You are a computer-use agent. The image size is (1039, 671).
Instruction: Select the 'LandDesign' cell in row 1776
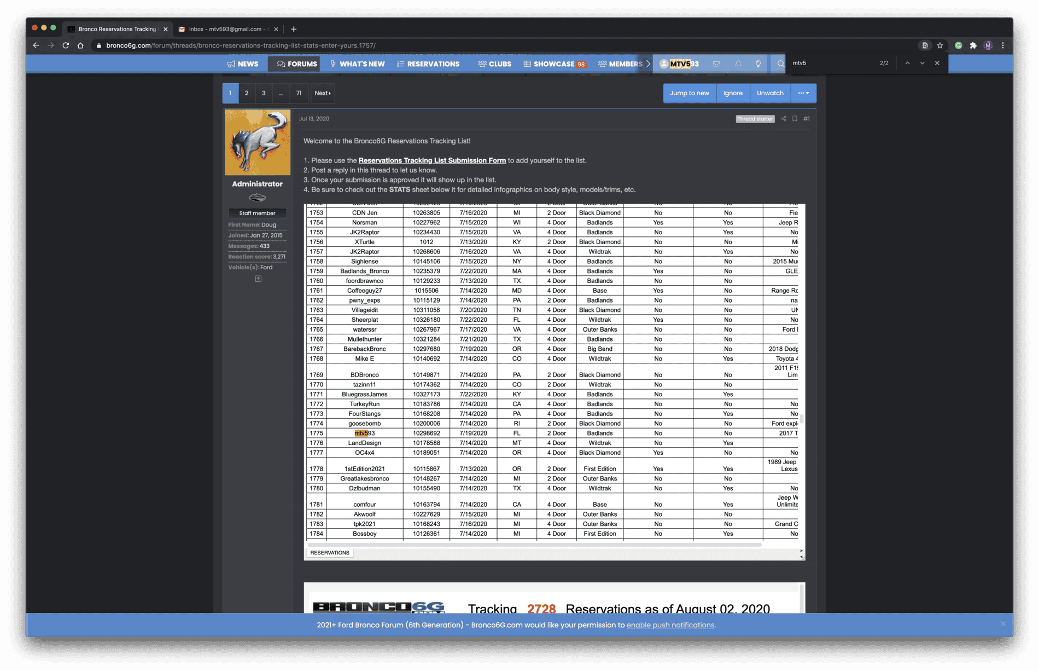pyautogui.click(x=365, y=443)
